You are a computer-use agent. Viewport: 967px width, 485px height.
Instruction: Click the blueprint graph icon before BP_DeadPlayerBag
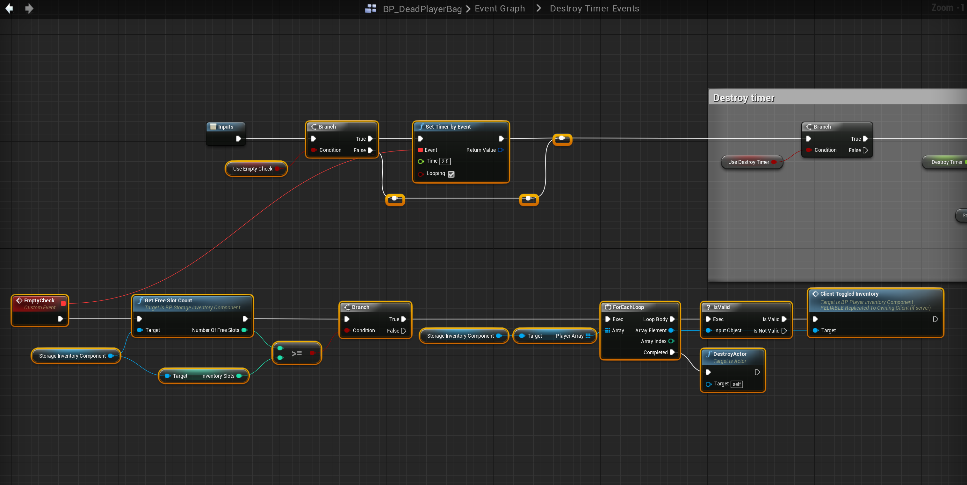370,8
